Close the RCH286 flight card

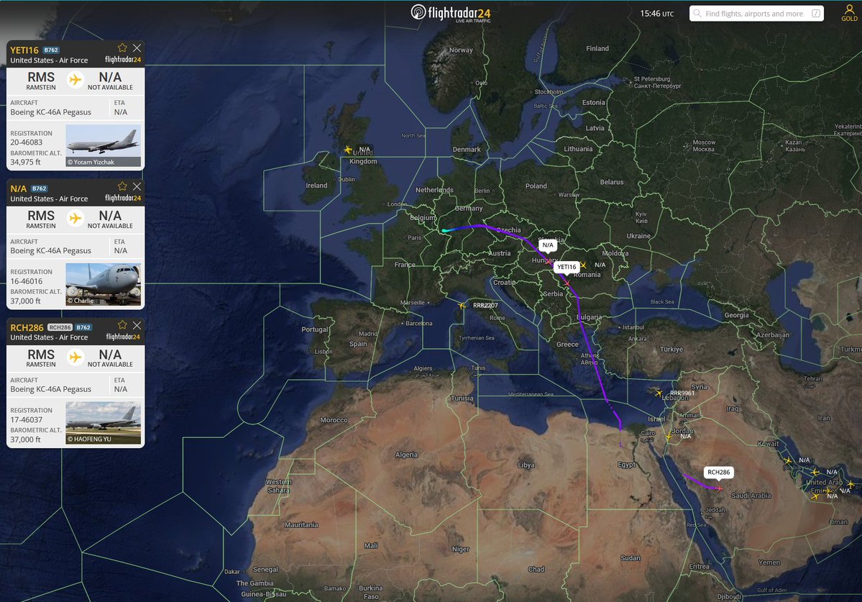(x=137, y=325)
